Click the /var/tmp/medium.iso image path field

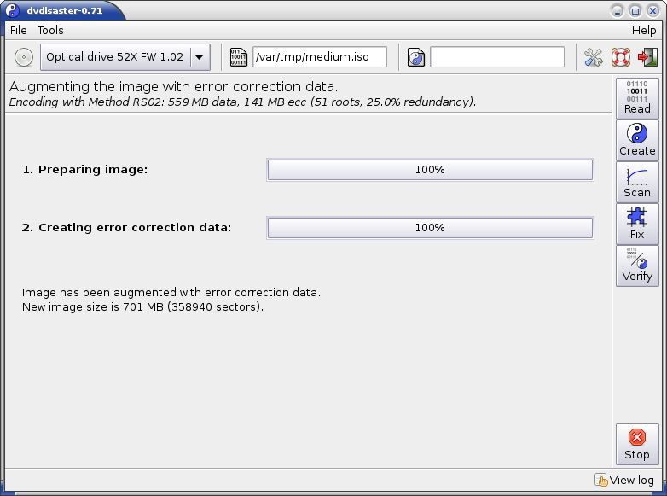pyautogui.click(x=320, y=57)
